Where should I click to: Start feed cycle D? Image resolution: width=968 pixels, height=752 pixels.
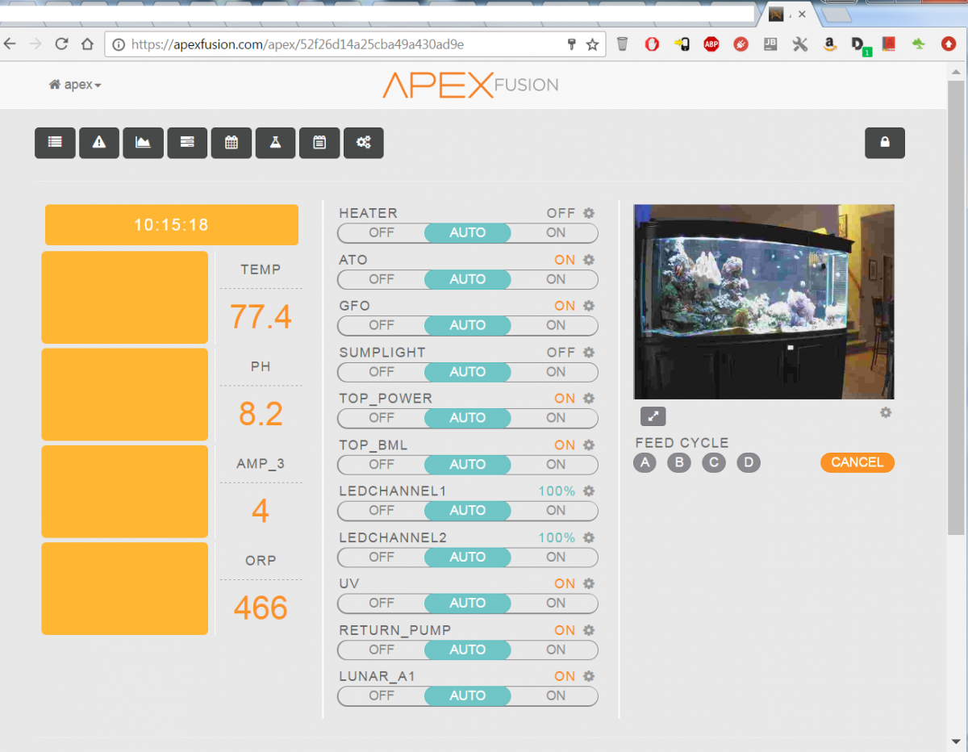[749, 462]
